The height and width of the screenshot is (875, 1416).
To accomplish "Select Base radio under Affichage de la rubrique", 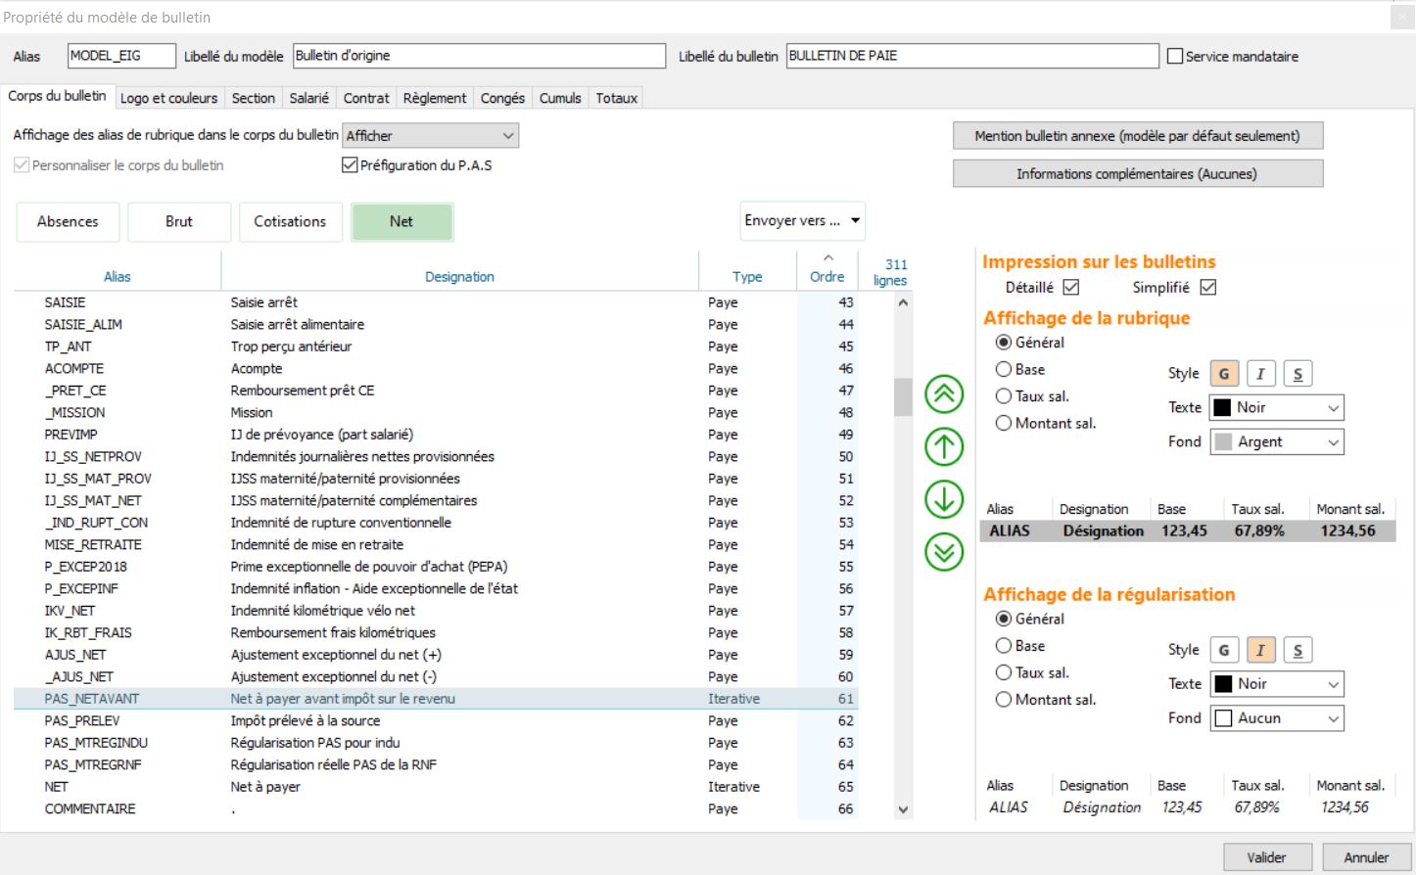I will (x=1004, y=369).
